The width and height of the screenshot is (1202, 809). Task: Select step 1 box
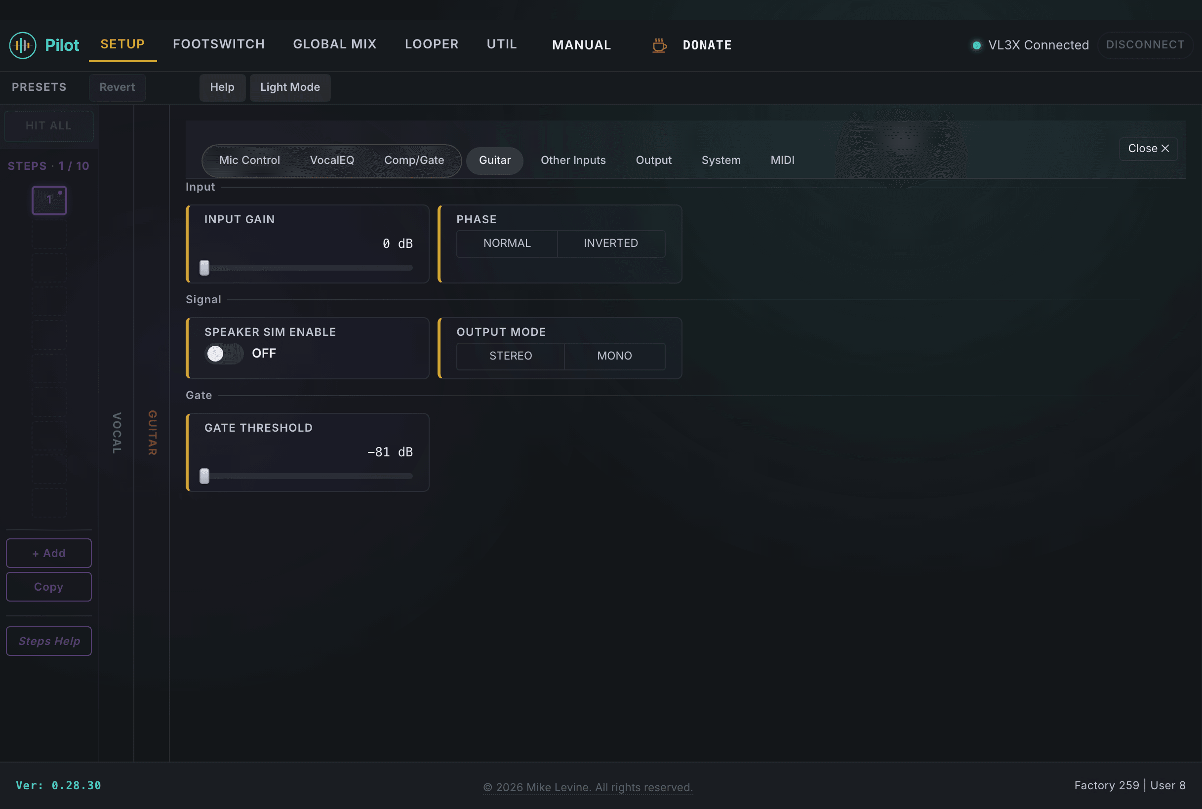[49, 200]
